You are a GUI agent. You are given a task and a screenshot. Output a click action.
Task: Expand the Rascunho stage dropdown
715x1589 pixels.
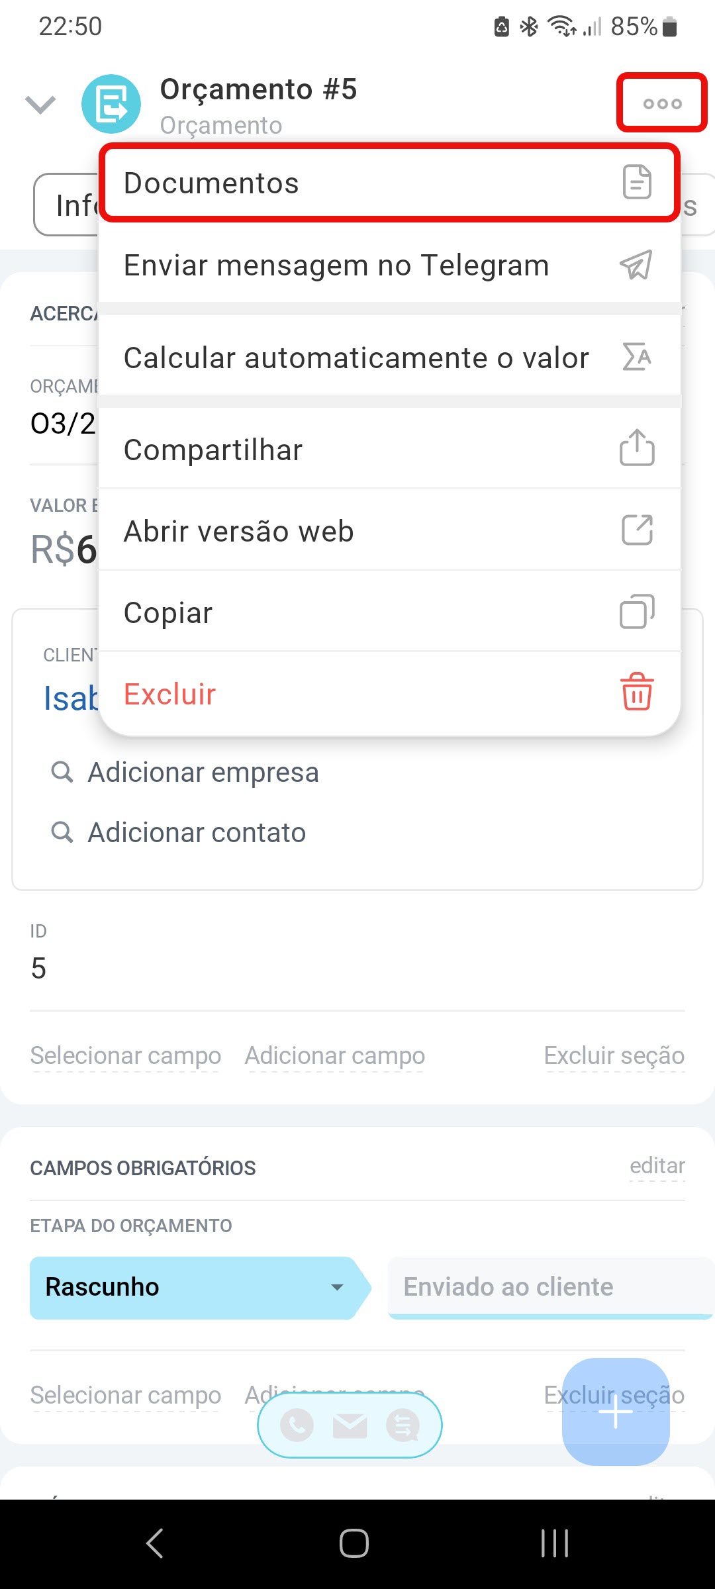coord(337,1287)
